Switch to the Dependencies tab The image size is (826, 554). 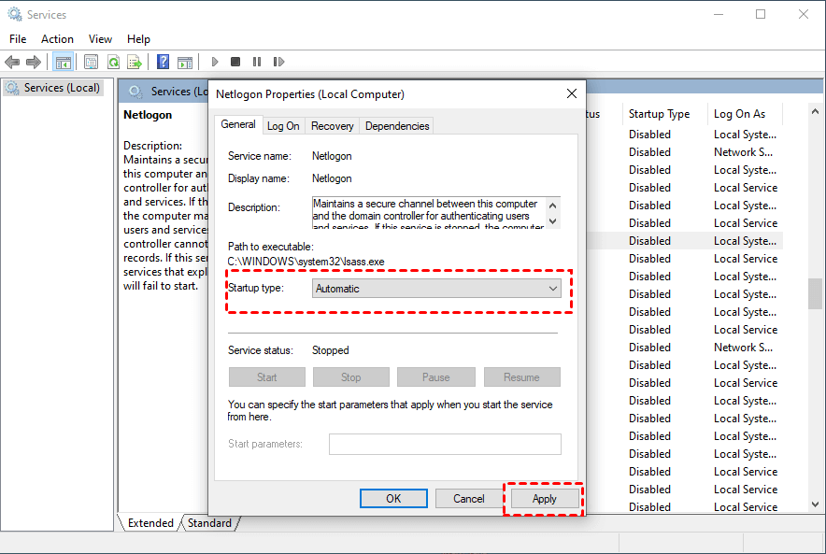(x=397, y=126)
